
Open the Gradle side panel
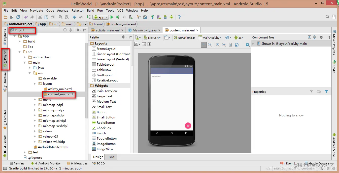pos(334,67)
